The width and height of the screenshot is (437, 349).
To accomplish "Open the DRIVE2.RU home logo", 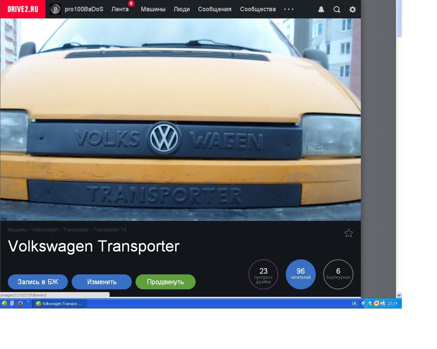I will click(x=23, y=9).
